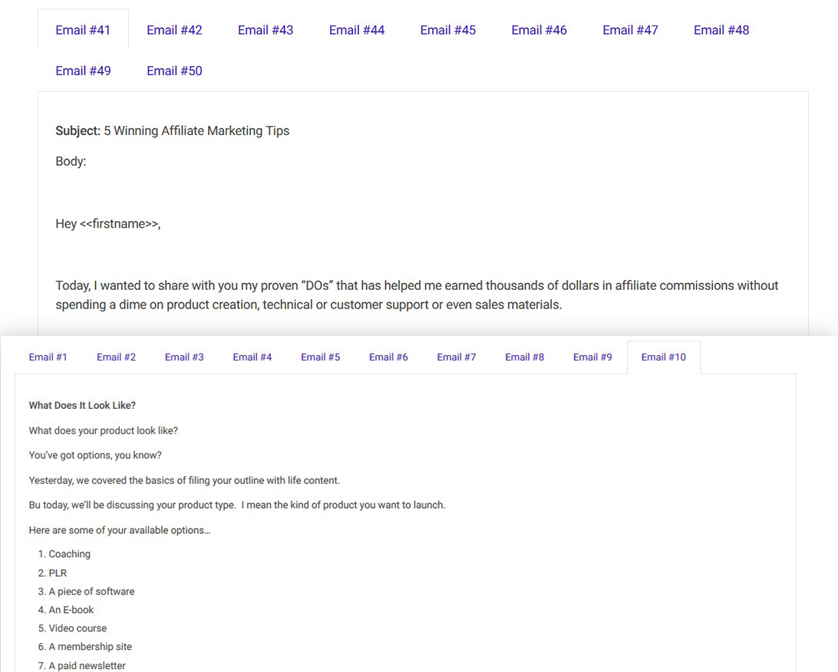The height and width of the screenshot is (672, 838).
Task: Click the Email #4 tab
Action: point(252,357)
